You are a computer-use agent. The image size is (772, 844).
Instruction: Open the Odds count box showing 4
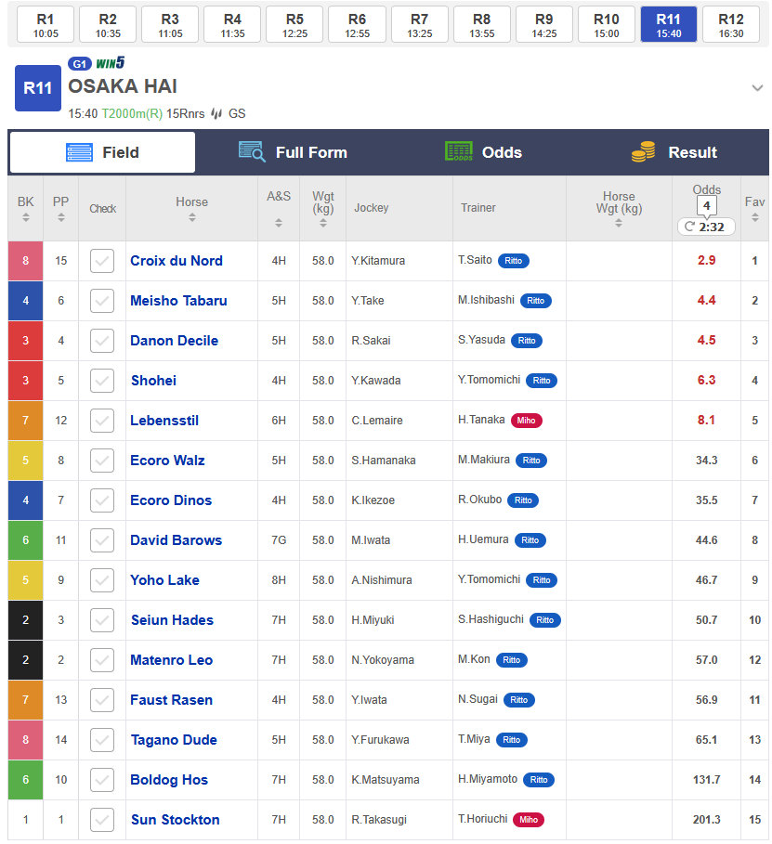pyautogui.click(x=706, y=205)
